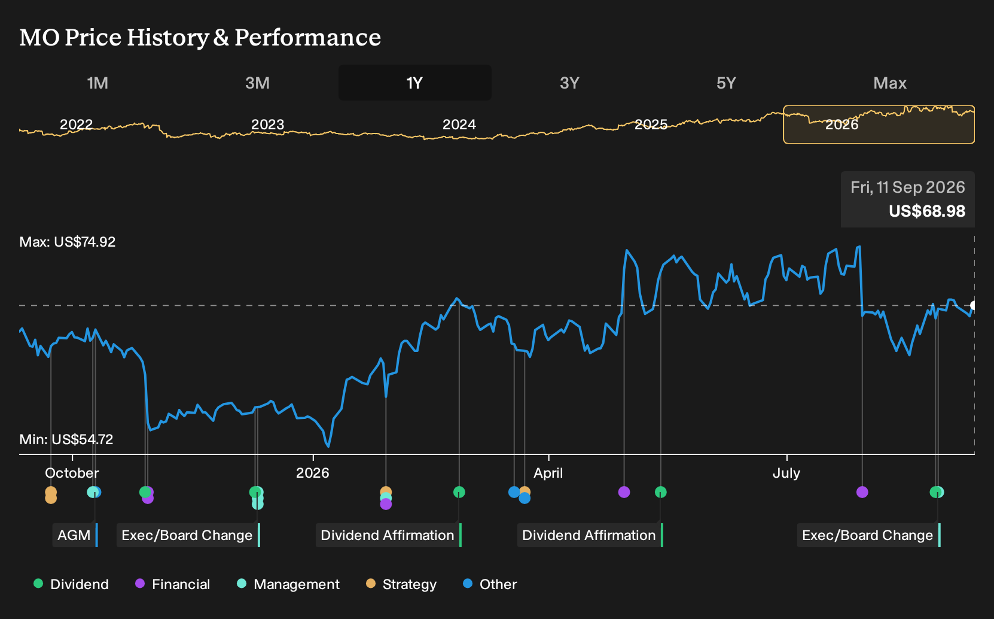Image resolution: width=994 pixels, height=619 pixels.
Task: Click the 2025 section of the overview chart
Action: pos(651,125)
